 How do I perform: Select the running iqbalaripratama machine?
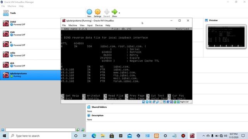(30, 75)
